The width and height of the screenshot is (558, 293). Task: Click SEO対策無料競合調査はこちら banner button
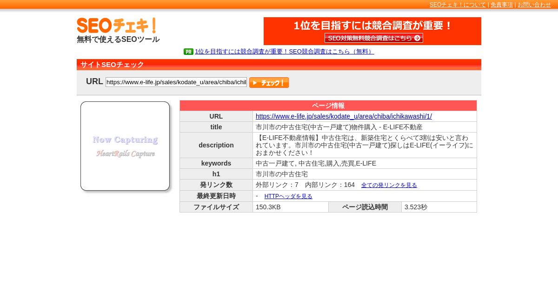[374, 38]
